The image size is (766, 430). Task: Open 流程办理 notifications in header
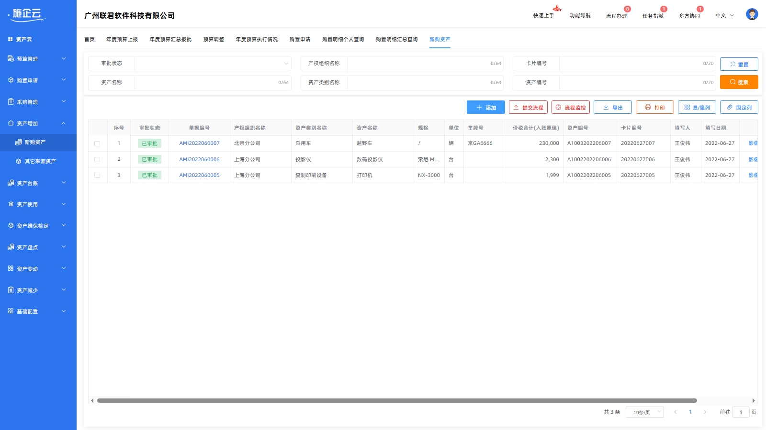(616, 16)
